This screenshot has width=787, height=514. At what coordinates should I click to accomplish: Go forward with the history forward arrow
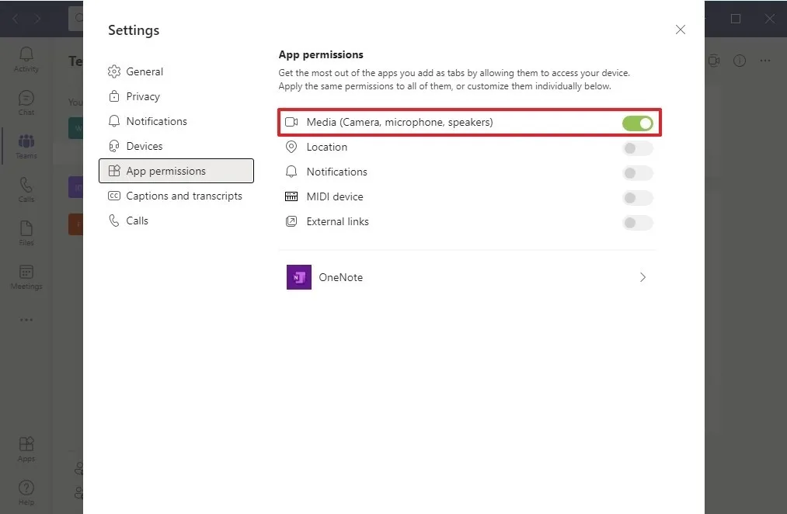tap(37, 19)
